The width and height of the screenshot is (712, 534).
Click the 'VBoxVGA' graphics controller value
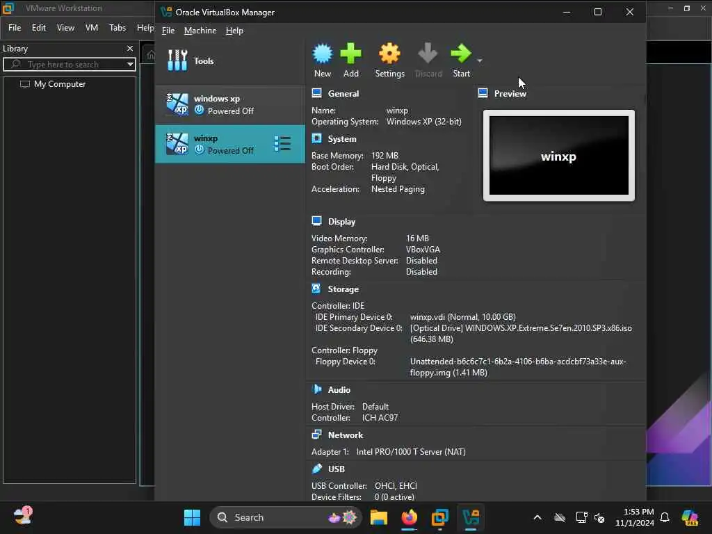pos(423,250)
